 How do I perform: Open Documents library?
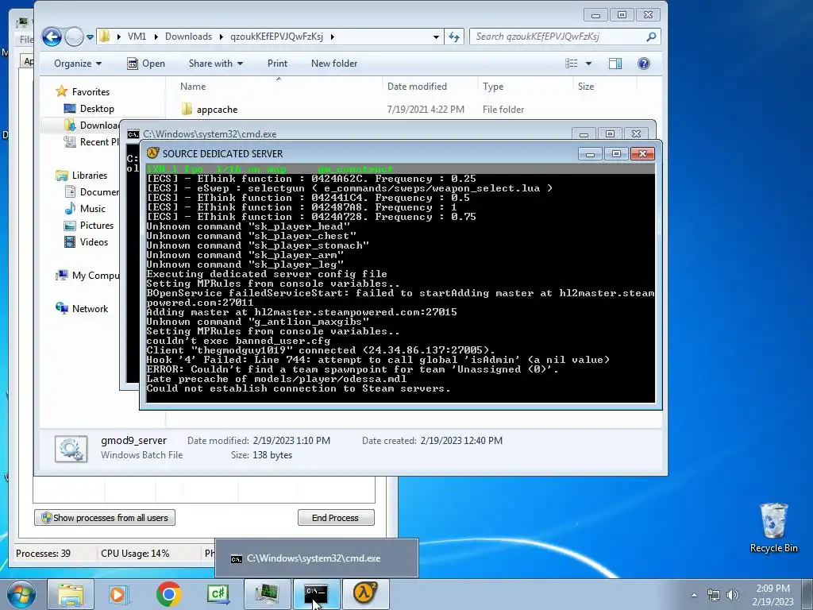(92, 192)
